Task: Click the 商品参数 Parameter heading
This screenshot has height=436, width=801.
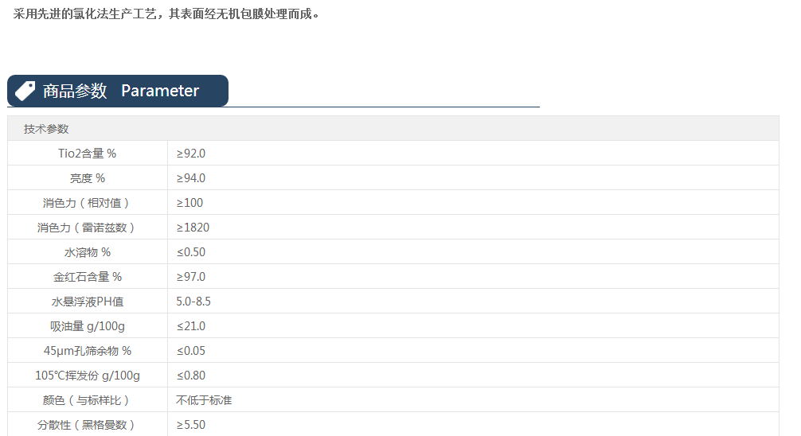Action: tap(121, 91)
